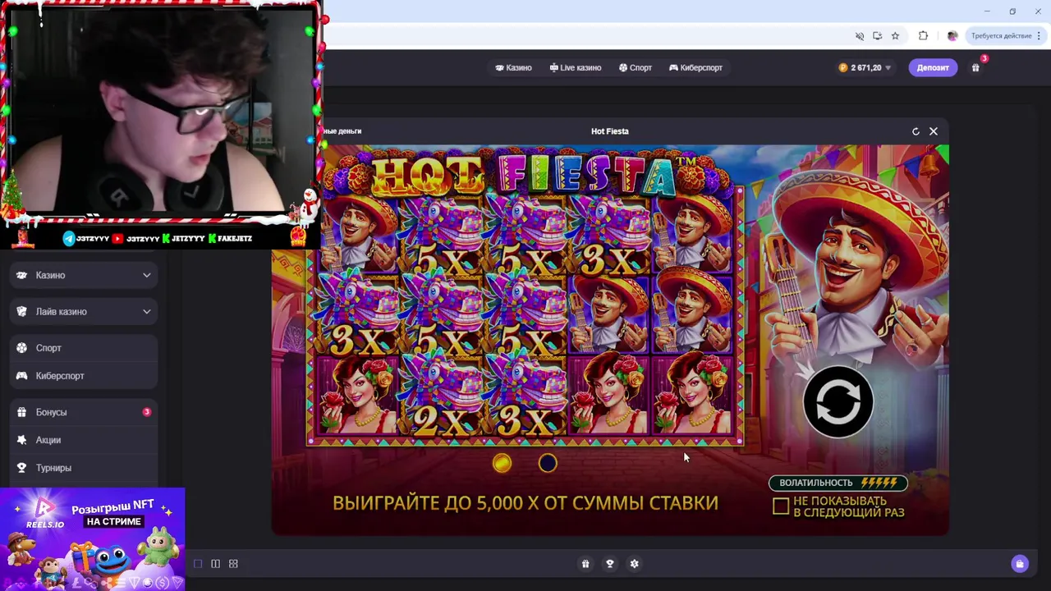Open Бонусы in the sidebar
This screenshot has height=591, width=1051.
(x=84, y=412)
